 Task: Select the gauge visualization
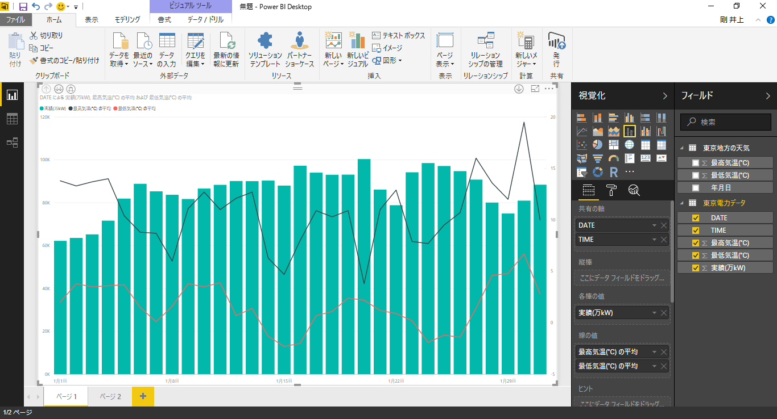[614, 158]
